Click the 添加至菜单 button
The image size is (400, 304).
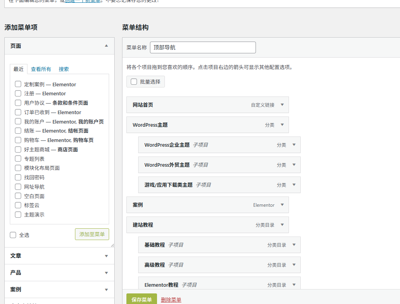click(x=92, y=234)
